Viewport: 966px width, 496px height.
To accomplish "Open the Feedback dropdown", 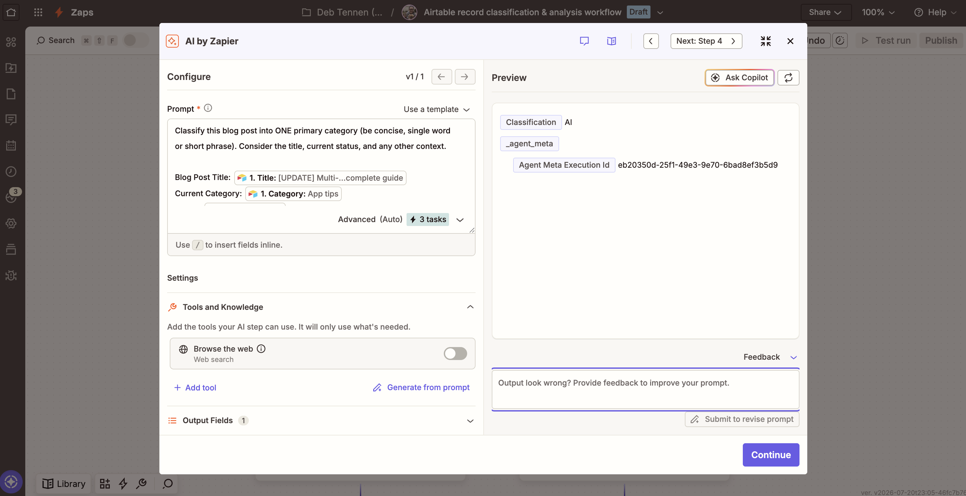I will coord(770,357).
